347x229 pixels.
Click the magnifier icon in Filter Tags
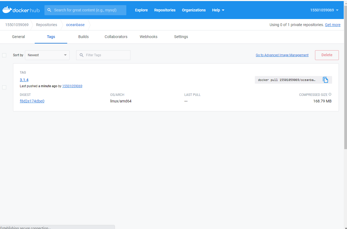click(82, 55)
